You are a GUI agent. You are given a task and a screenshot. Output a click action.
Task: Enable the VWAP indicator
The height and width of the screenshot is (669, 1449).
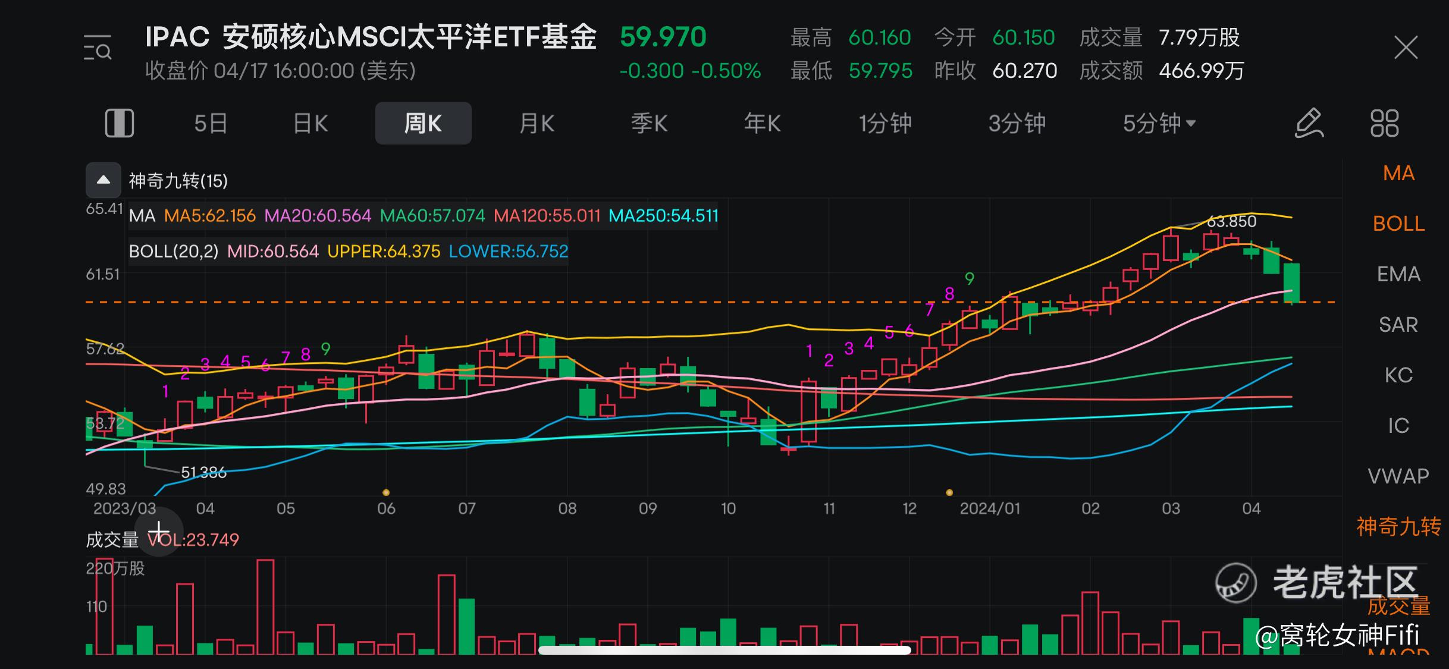tap(1398, 476)
